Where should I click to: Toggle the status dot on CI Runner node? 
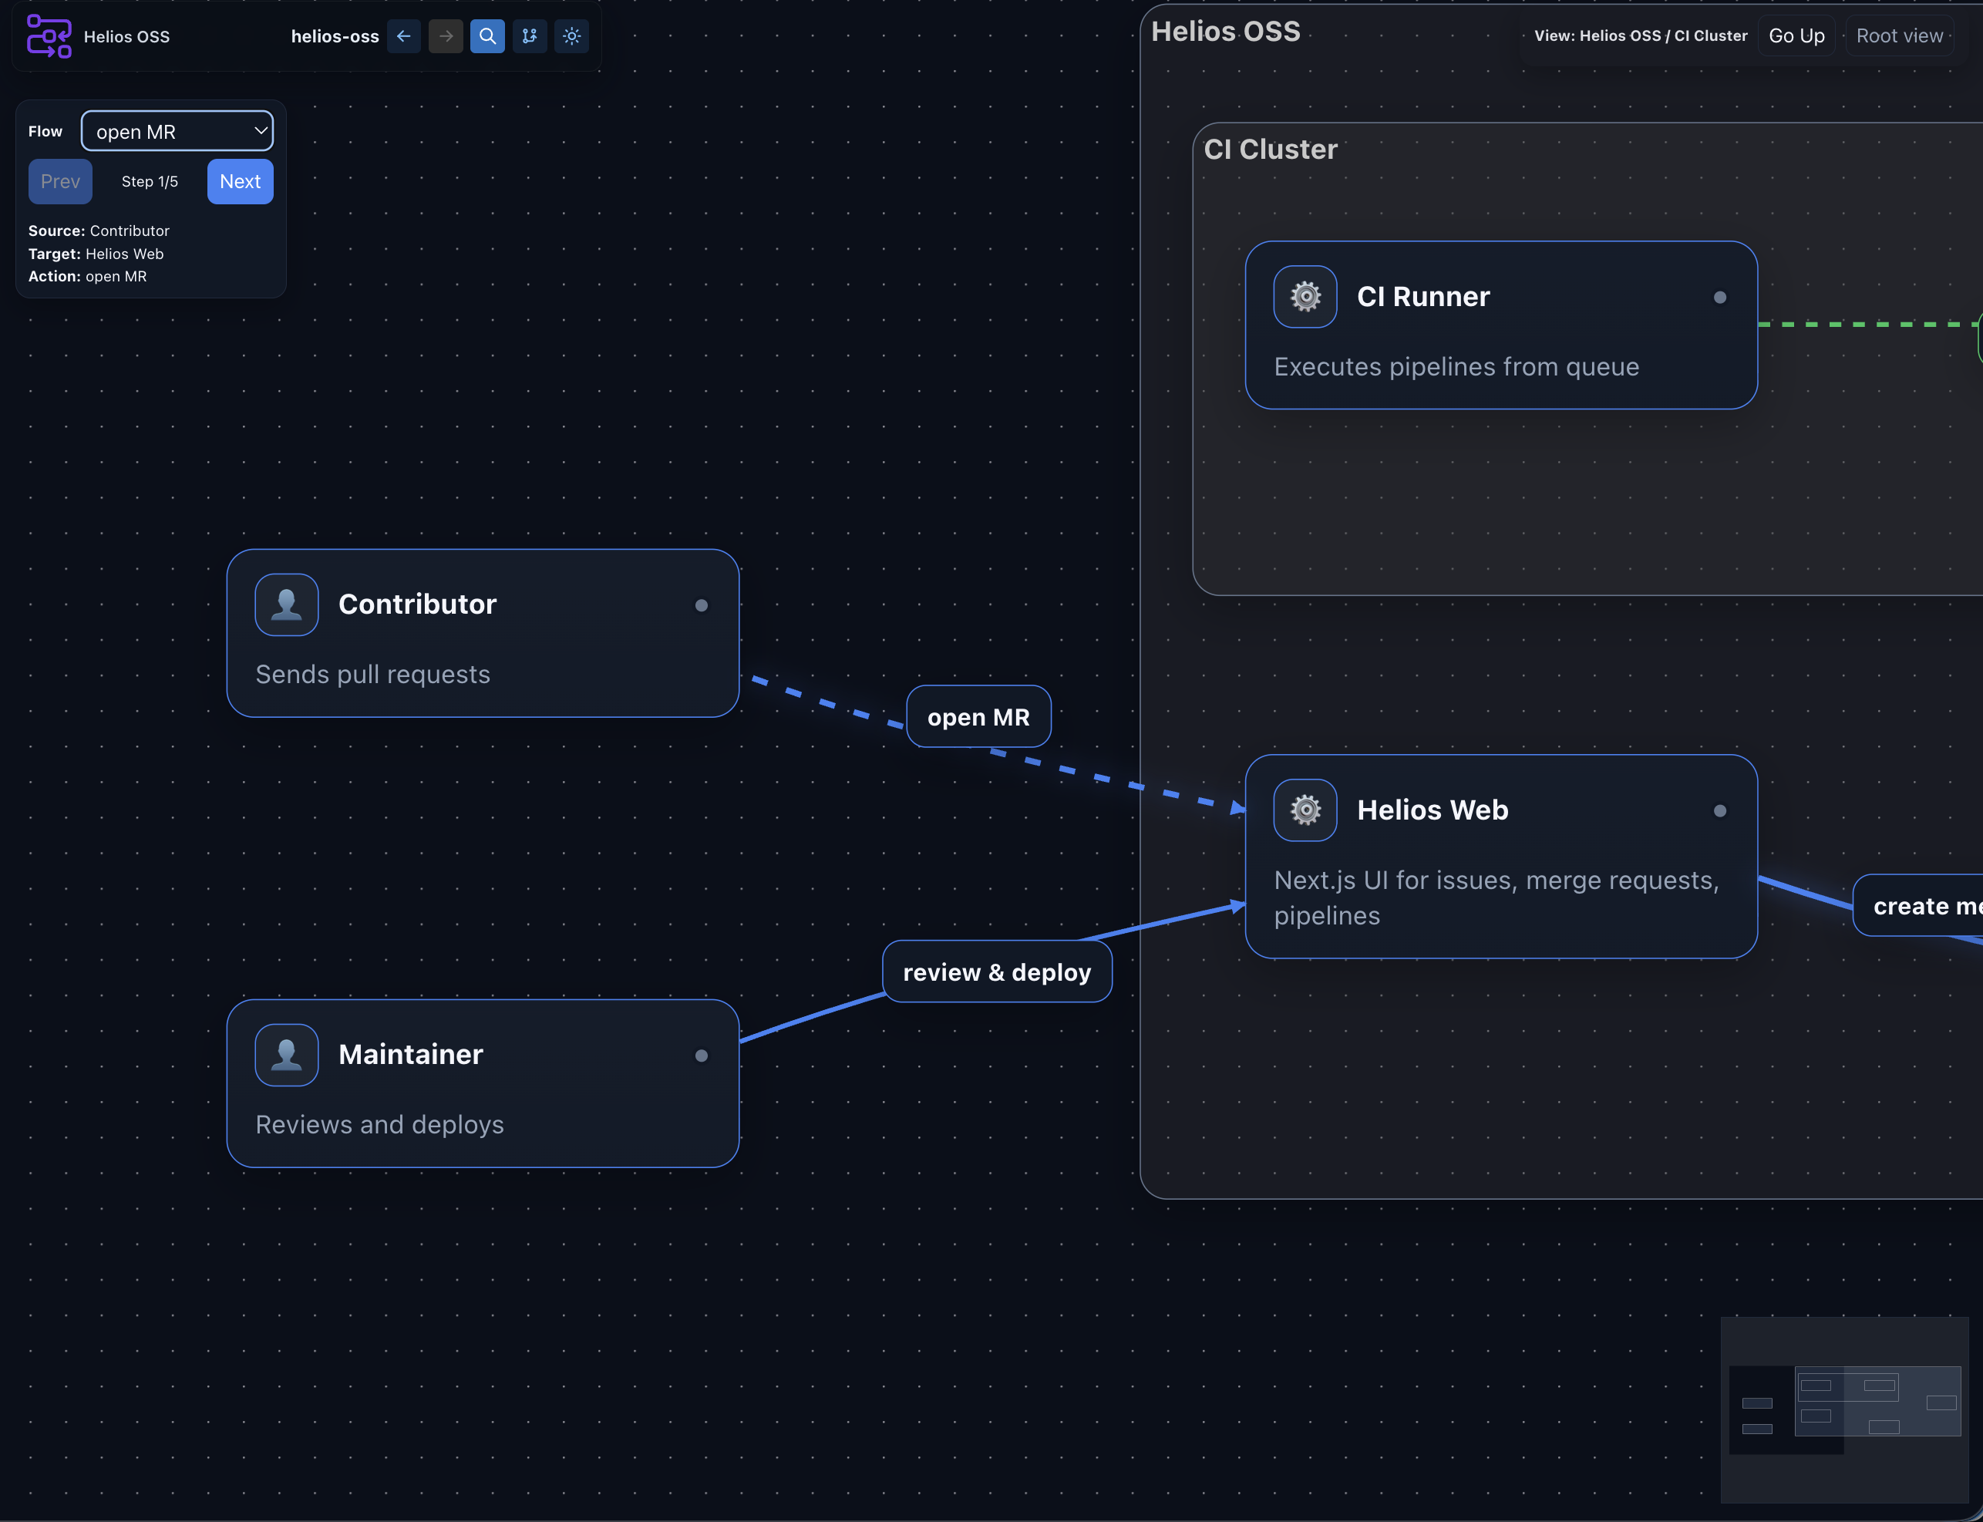pos(1718,296)
